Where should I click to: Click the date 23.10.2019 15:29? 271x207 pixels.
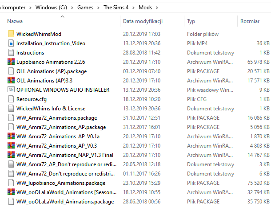point(142,183)
